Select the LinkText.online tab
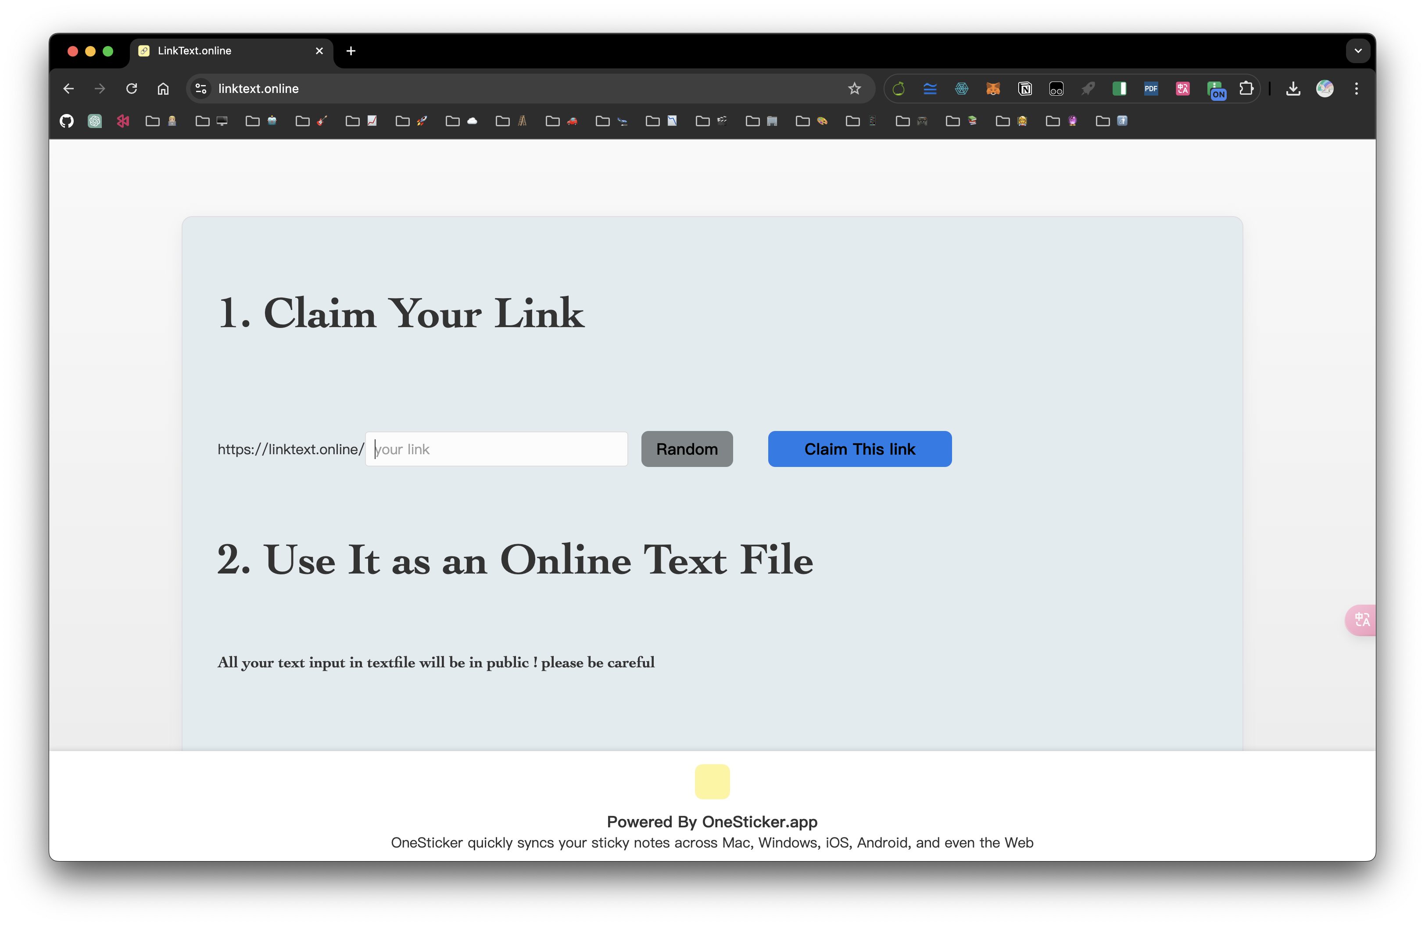The image size is (1425, 926). tap(231, 51)
